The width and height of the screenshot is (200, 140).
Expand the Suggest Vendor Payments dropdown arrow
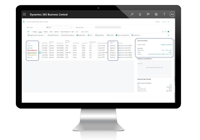click(45, 35)
